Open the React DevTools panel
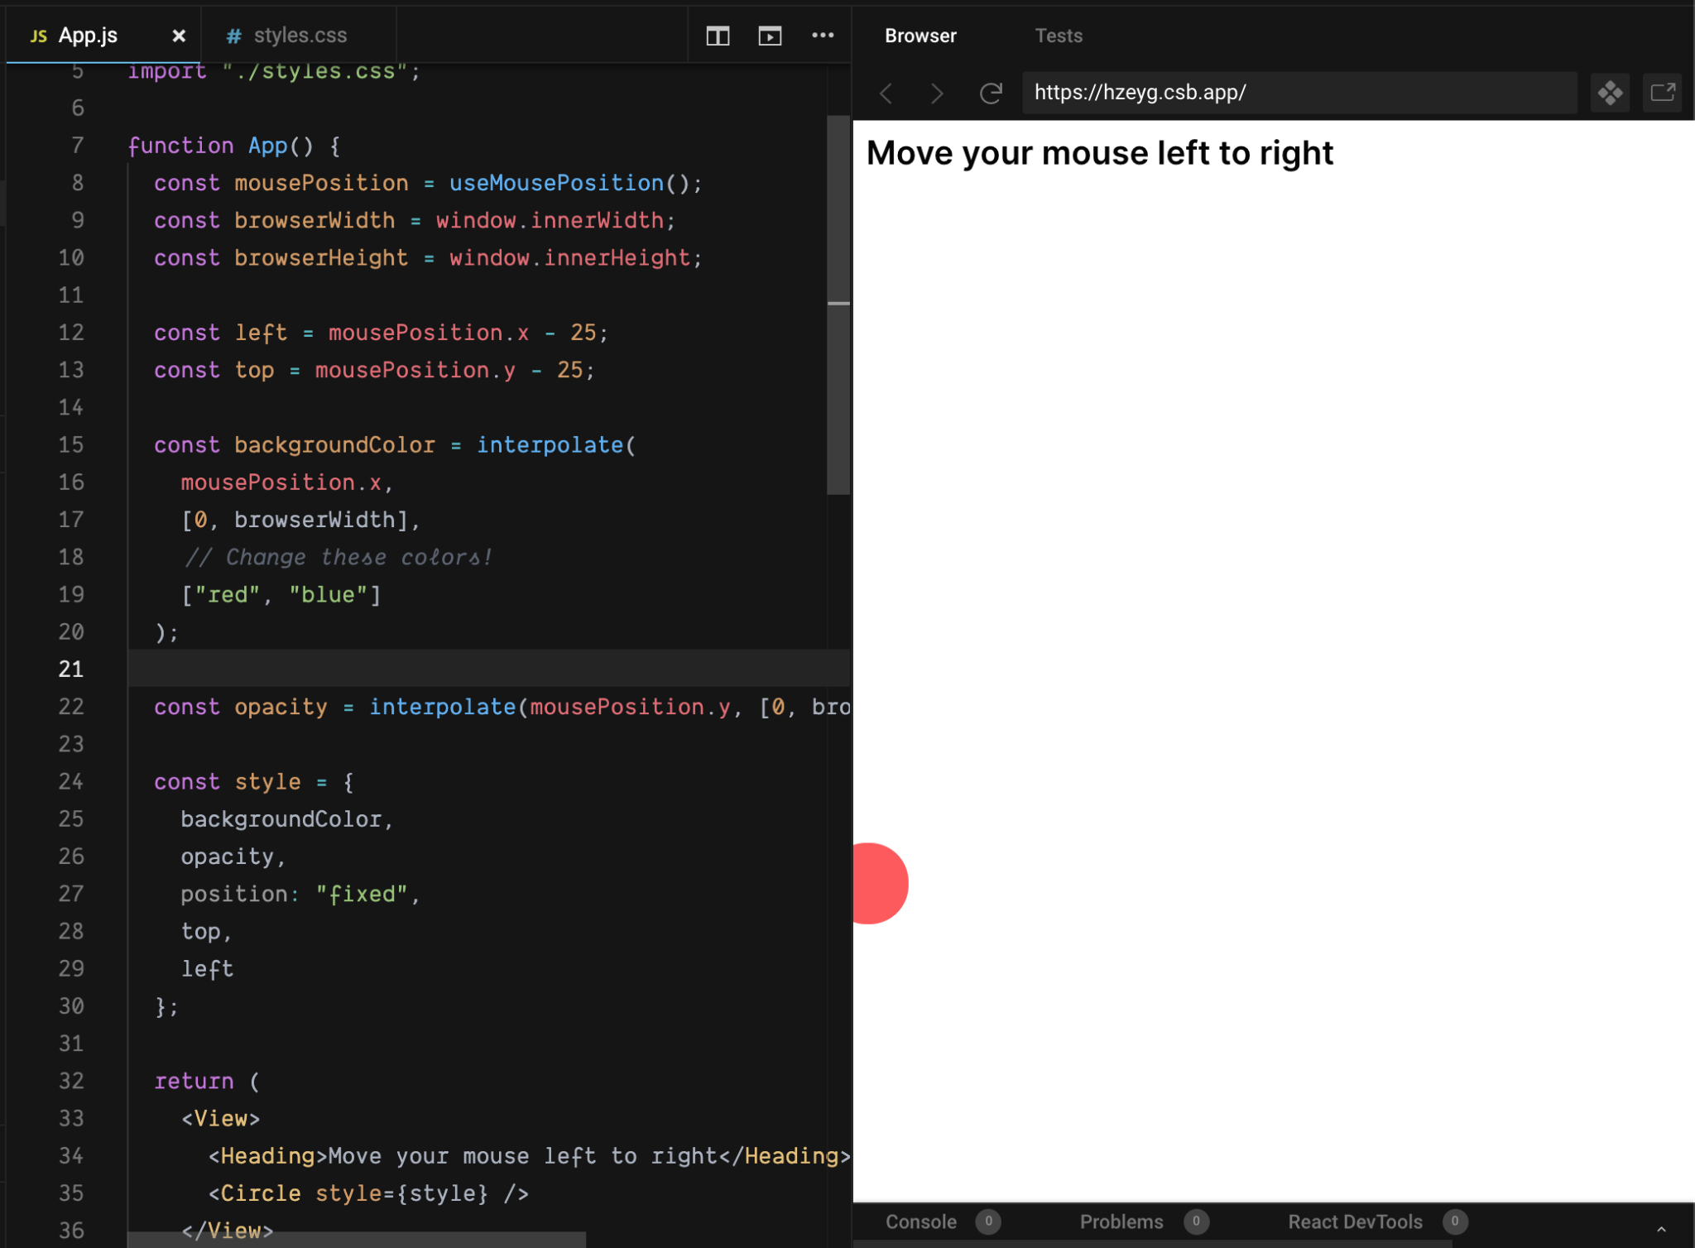This screenshot has width=1695, height=1248. (x=1355, y=1222)
